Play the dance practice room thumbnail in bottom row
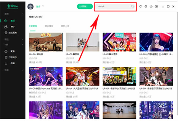The image size is (178, 121). [119, 110]
